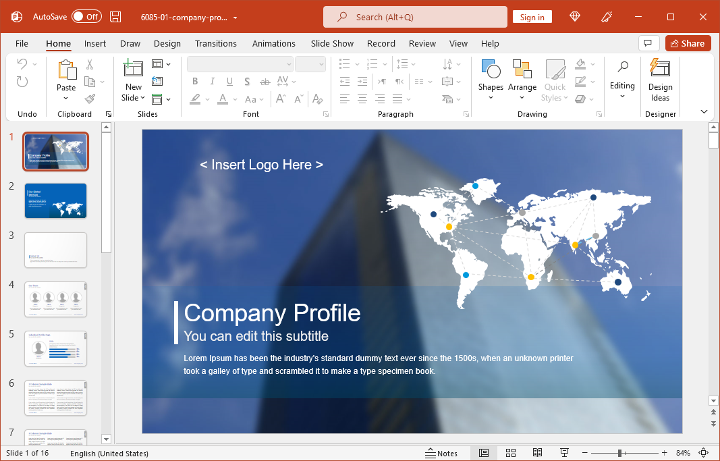This screenshot has height=461, width=720.
Task: Open the Format Painter
Action: click(x=89, y=99)
